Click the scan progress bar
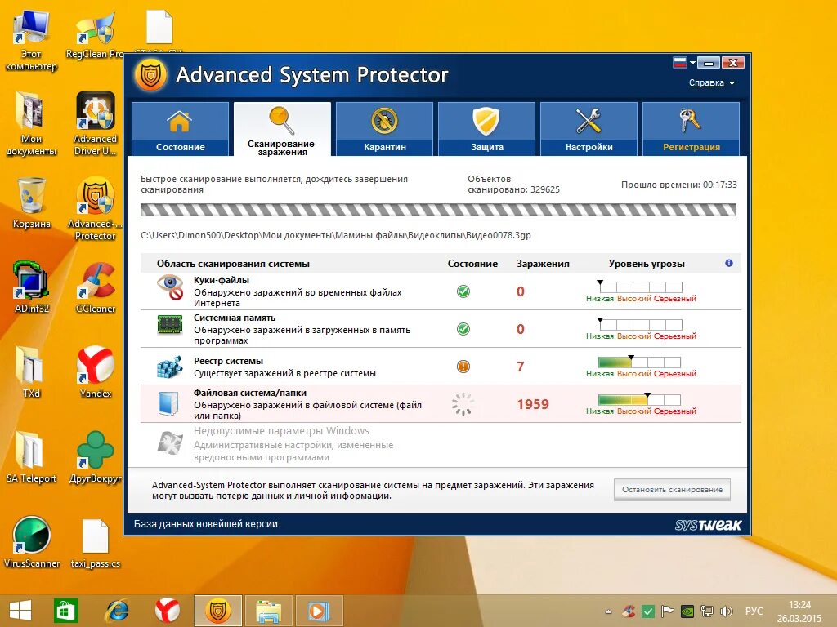The width and height of the screenshot is (837, 627). click(438, 210)
